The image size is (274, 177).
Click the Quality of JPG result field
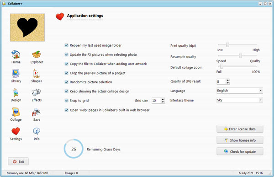221,81
